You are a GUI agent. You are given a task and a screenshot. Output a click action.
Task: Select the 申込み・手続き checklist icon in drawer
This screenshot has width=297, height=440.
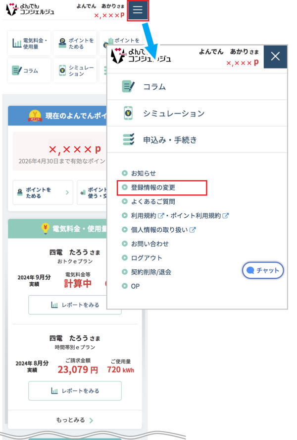pos(127,139)
